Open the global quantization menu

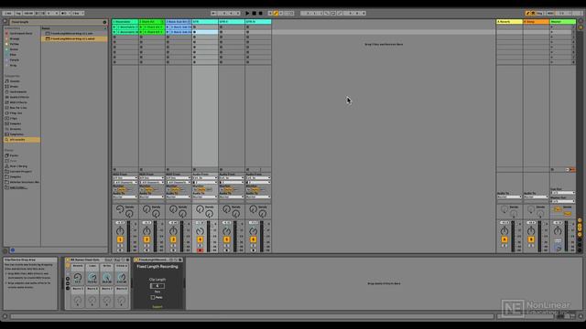point(78,13)
